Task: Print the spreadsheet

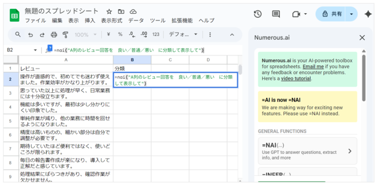Action: tap(54, 35)
